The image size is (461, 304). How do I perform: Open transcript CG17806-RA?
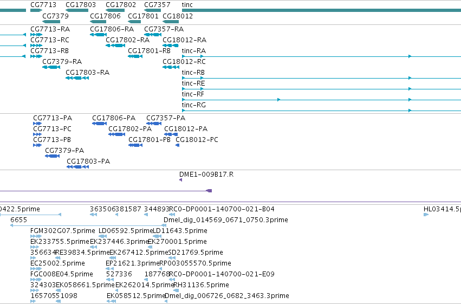[x=112, y=29]
